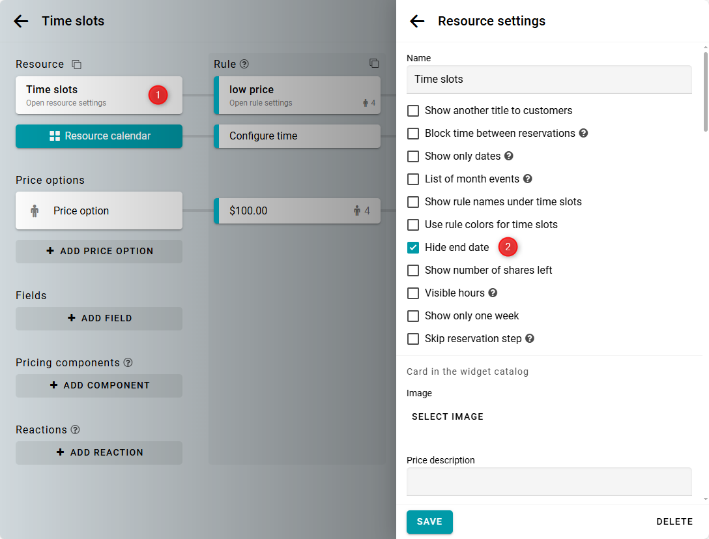Click help icon beside Pricing components

tap(128, 362)
